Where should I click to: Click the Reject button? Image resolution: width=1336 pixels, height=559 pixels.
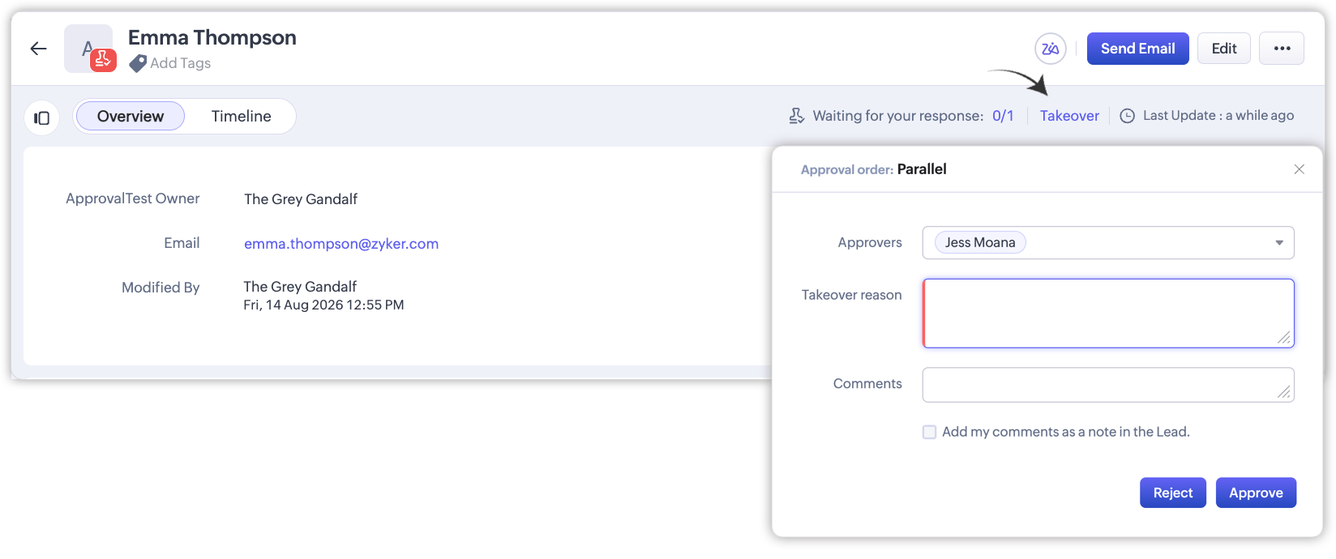tap(1173, 493)
